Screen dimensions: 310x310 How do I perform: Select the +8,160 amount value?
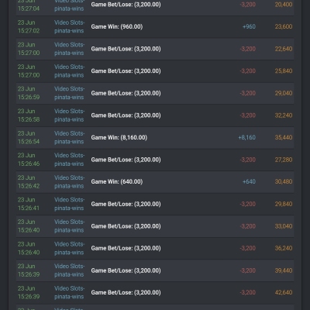pos(246,137)
